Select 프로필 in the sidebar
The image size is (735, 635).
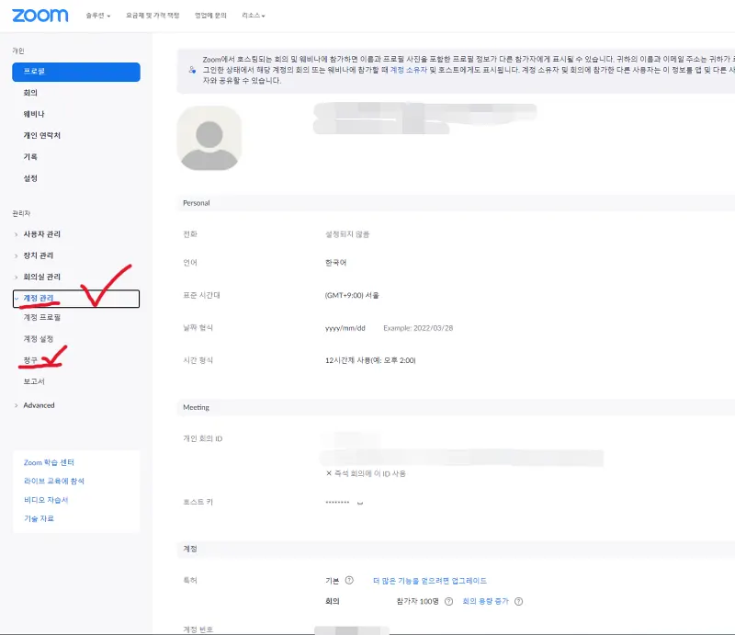pos(76,72)
